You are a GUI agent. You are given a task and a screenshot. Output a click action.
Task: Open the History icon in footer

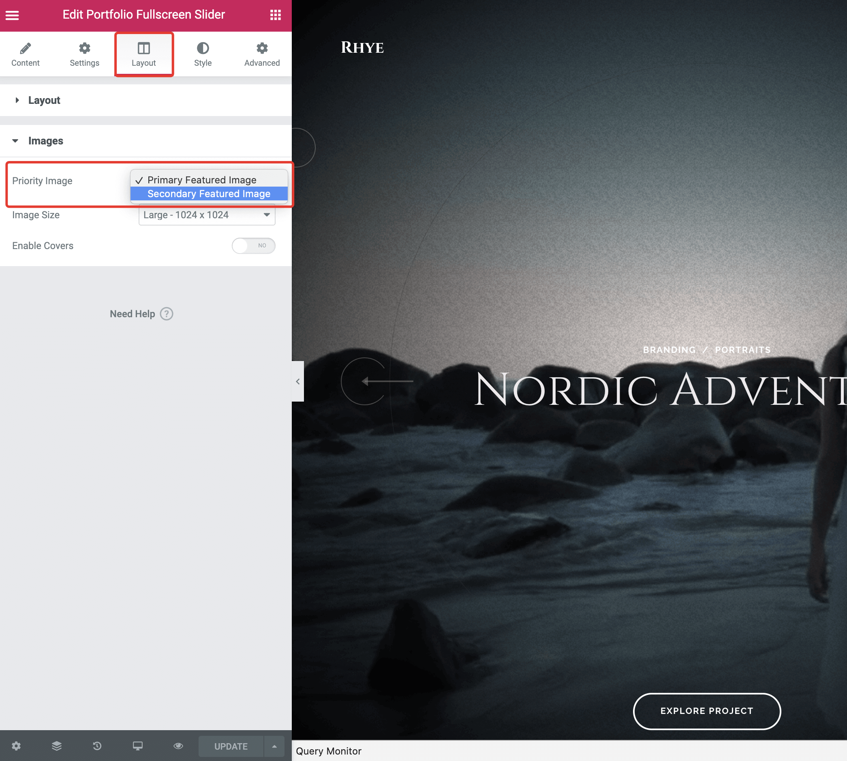tap(97, 746)
